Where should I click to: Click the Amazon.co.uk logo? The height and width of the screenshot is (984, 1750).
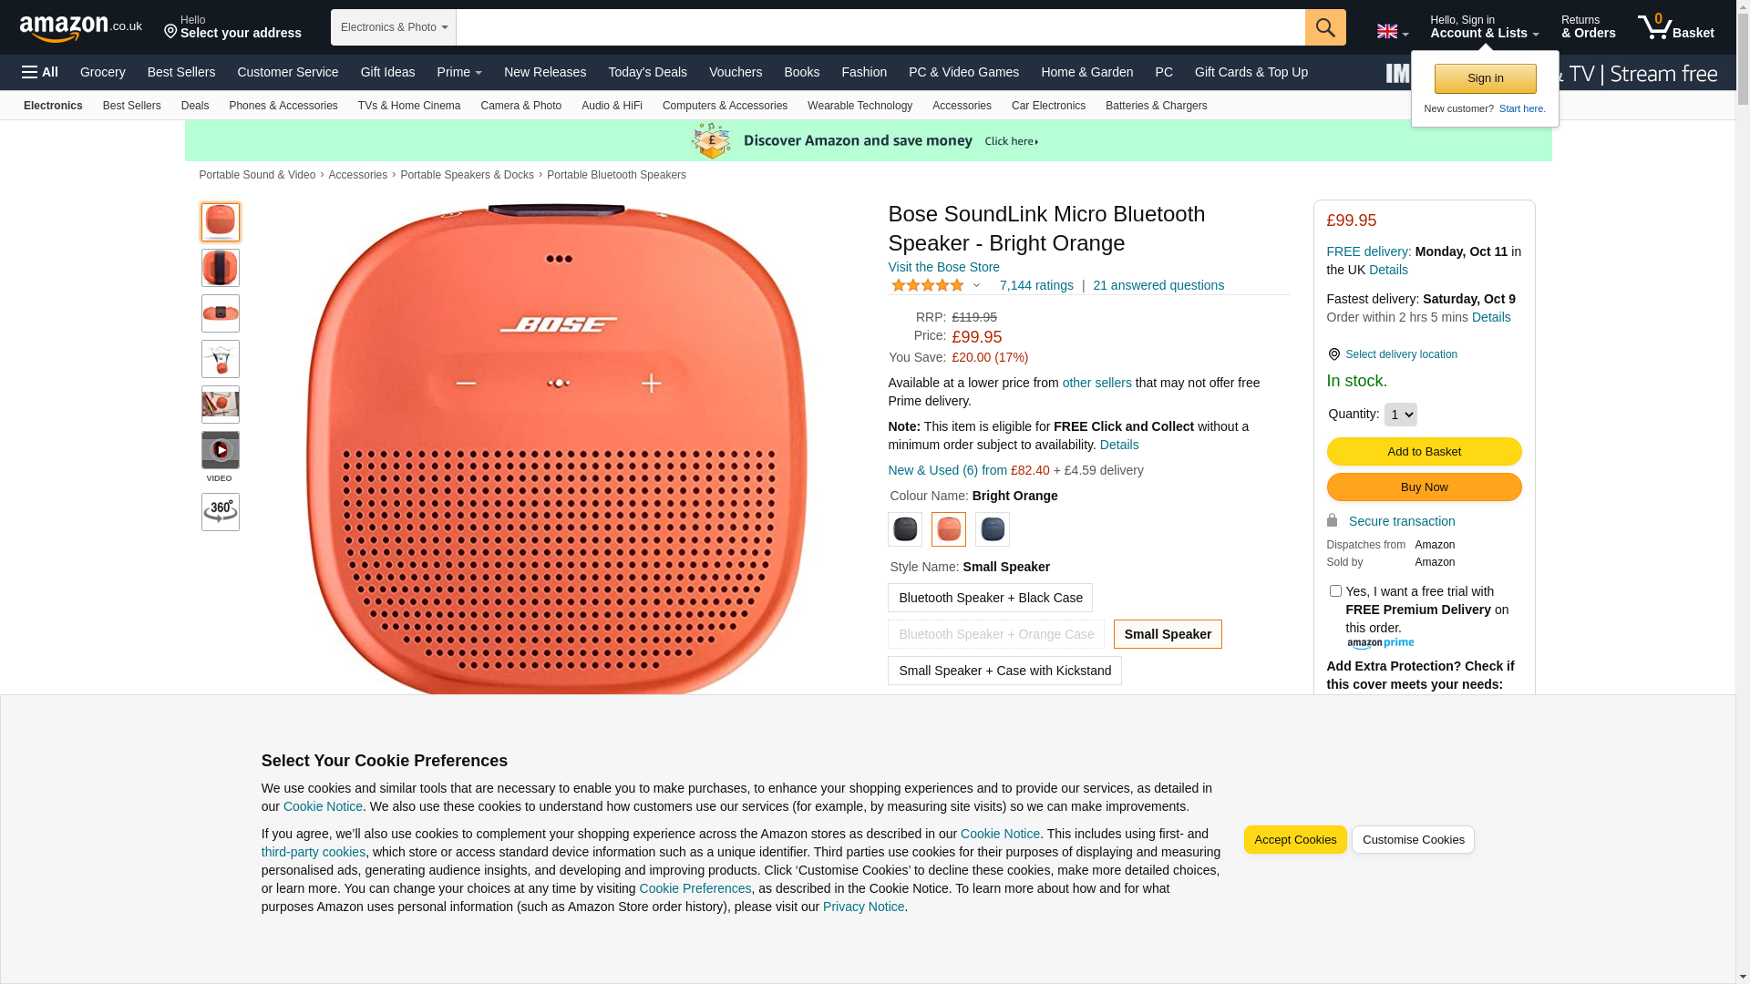pos(80,28)
